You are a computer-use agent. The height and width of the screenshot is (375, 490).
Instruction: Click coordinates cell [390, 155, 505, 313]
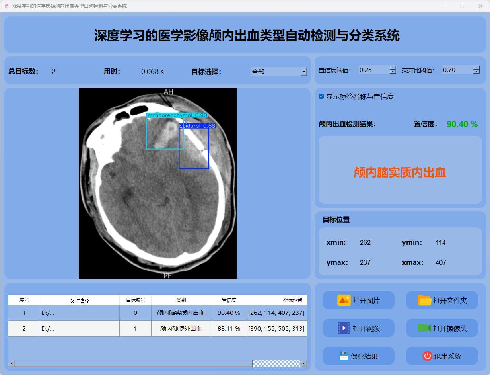tap(277, 329)
